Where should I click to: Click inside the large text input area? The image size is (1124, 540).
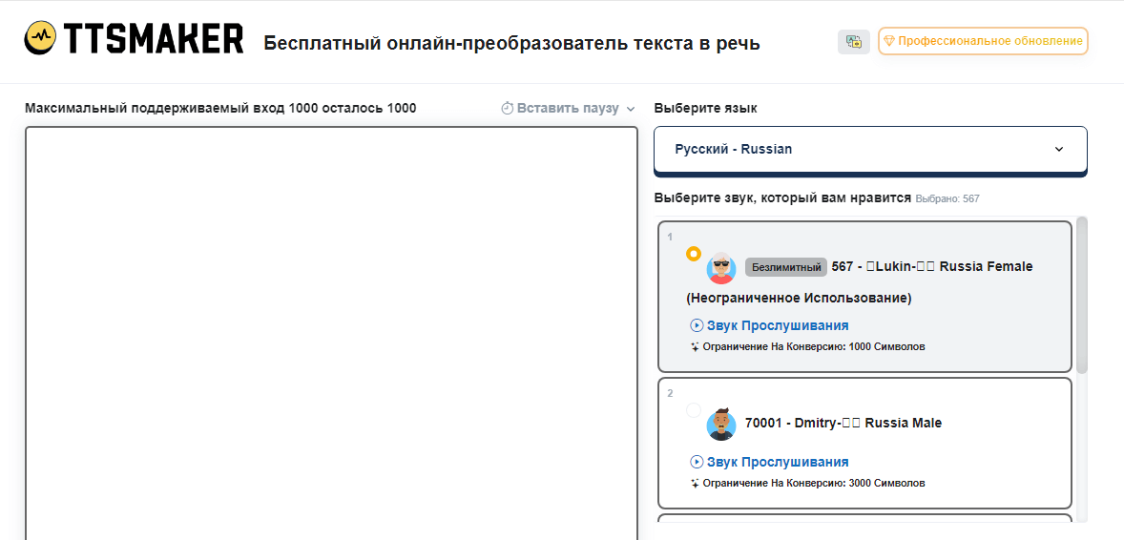point(331,334)
